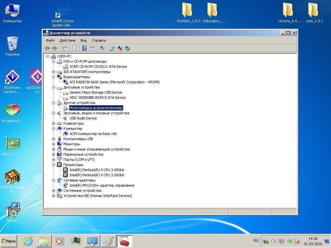Select Мыши и иные указывающие устройства
Image resolution: width=331 pixels, height=248 pixels.
click(x=96, y=149)
